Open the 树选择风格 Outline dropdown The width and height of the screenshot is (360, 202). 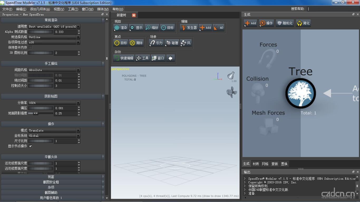(54, 37)
